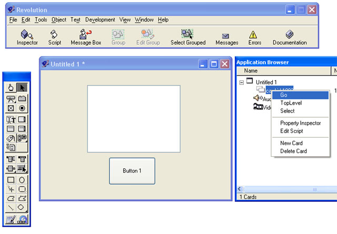Minimize the Revolution main window

pyautogui.click(x=290, y=9)
